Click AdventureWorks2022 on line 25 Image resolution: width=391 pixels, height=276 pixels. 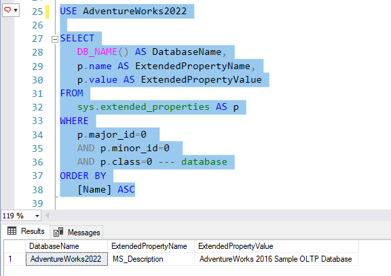134,12
